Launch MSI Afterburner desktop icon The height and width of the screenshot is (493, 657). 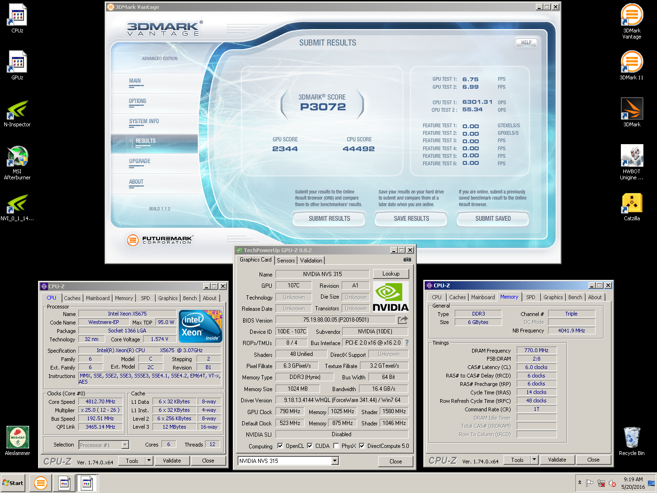17,163
